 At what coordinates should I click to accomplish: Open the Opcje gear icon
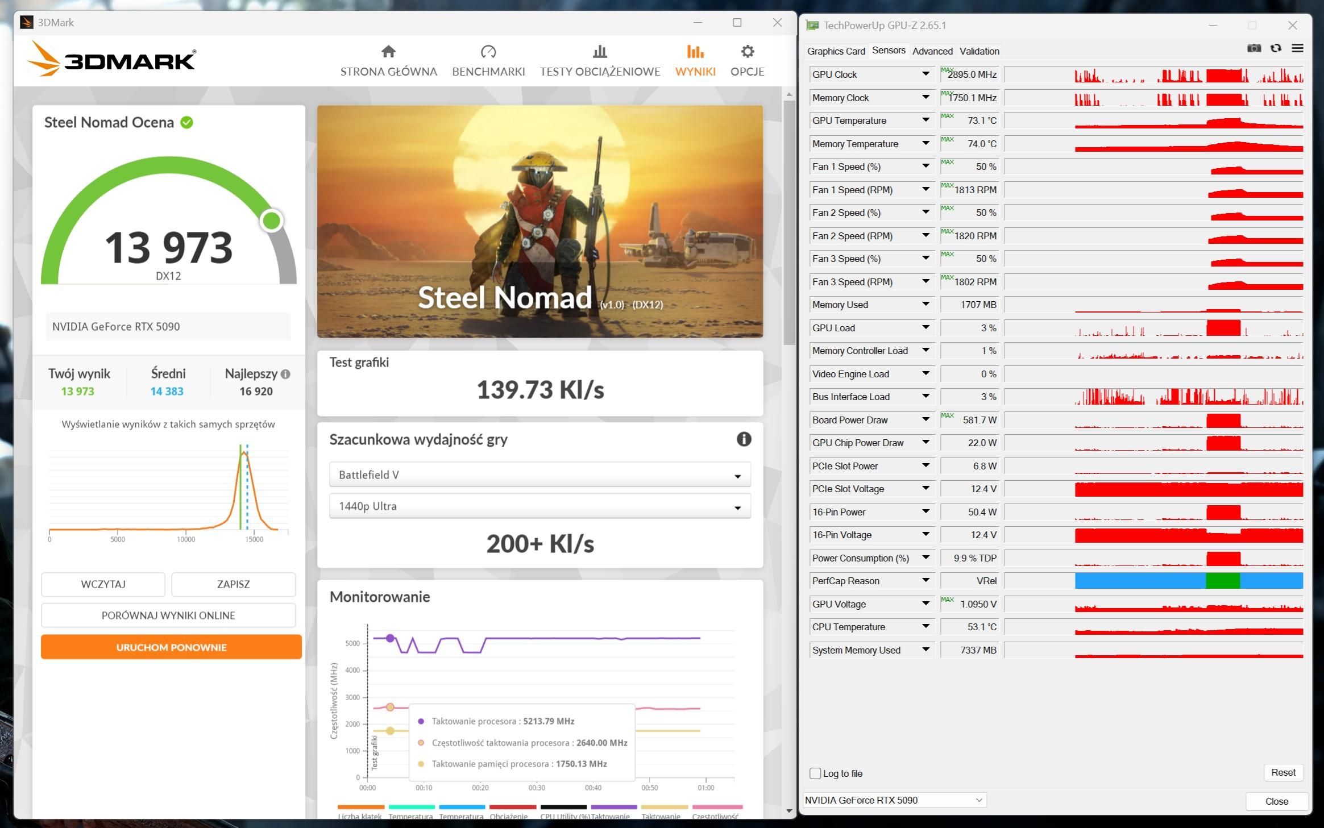click(x=747, y=52)
